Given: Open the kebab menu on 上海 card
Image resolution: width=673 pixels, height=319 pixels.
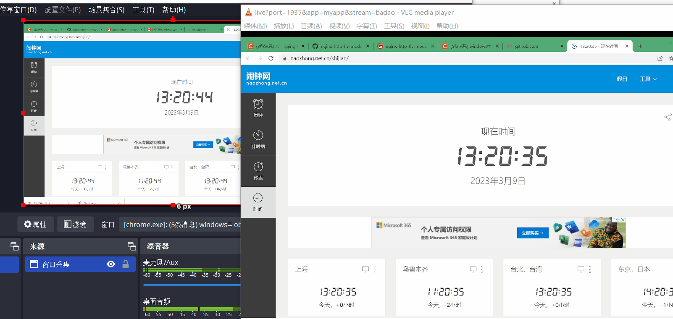Looking at the screenshot, I should click(x=375, y=269).
